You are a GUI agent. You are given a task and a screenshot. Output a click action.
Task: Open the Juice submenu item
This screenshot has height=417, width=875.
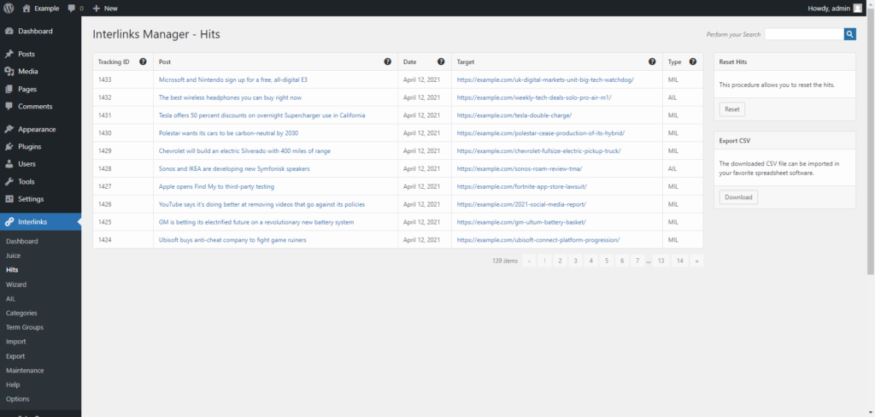coord(13,255)
